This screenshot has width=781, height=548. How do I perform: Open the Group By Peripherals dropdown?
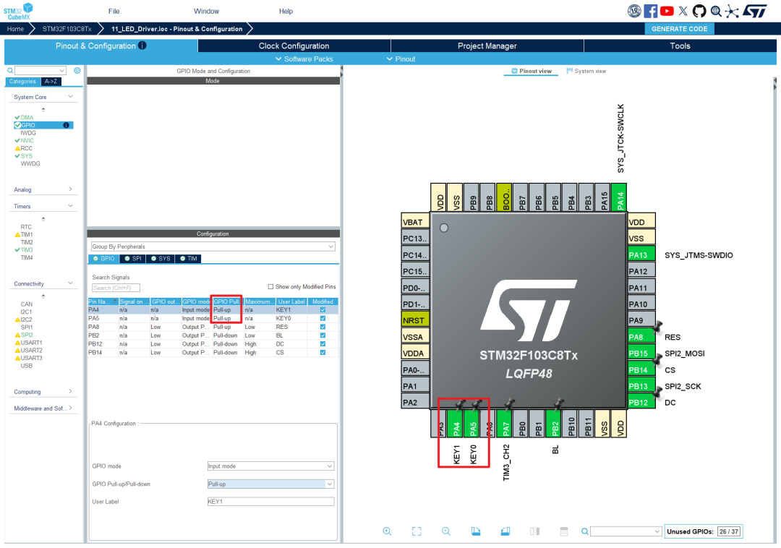(213, 247)
